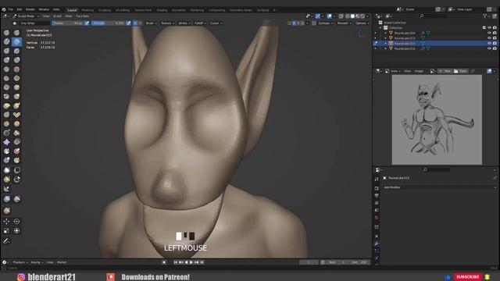Open the Texture dropdown
The image size is (500, 281).
point(167,23)
